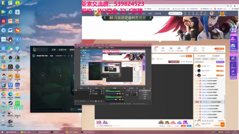Screen dimensions: 239x134
Task: Move selected scene down in OBS
Action: [84, 101]
